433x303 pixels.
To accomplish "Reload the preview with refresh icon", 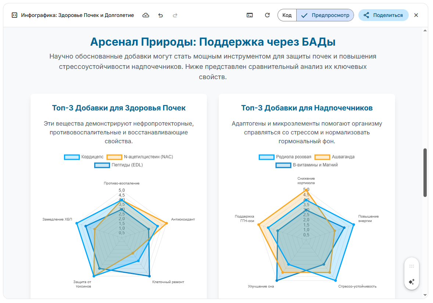I will tap(267, 15).
